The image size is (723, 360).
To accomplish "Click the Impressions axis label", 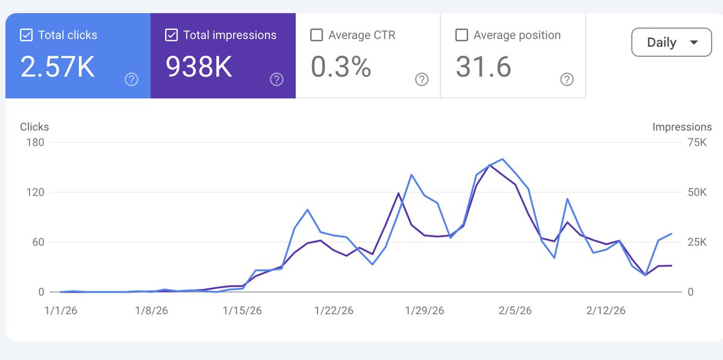I will (x=682, y=127).
